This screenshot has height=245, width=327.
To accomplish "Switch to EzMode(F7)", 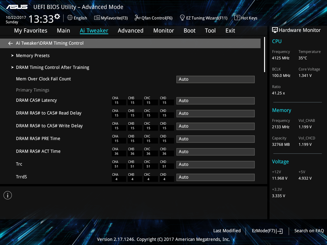I will click(x=267, y=231).
